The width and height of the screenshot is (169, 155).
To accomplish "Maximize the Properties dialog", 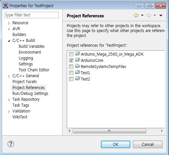I will pyautogui.click(x=150, y=6).
